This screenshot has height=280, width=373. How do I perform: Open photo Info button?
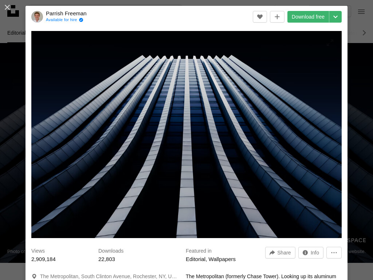(311, 253)
